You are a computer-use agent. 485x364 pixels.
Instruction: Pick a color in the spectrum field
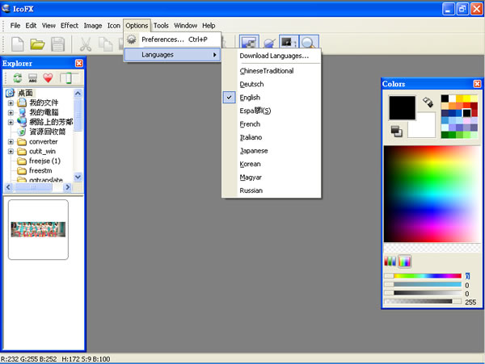coord(432,194)
